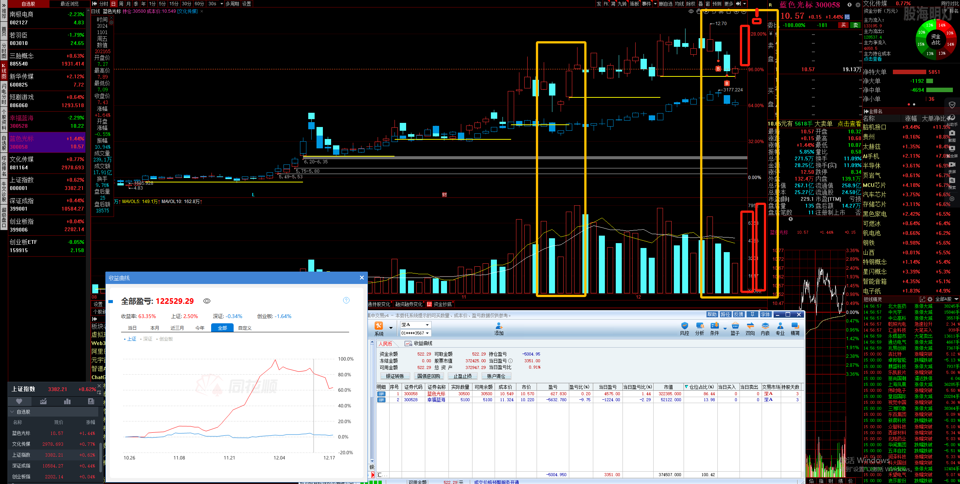Toggle the 除权 ex-rights adjustment
Image resolution: width=960 pixels, height=484 pixels.
[x=691, y=4]
